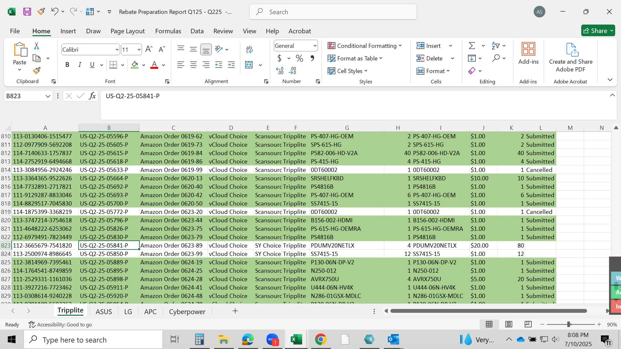The image size is (621, 349).
Task: Click the Format Painter brush icon
Action: (37, 70)
